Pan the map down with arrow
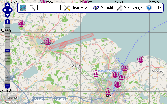The height and width of the screenshot is (104, 167). point(7,15)
